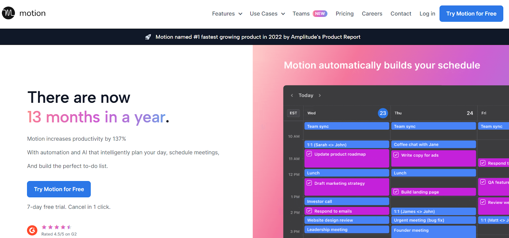
Task: Open the 1:1 (James <> John) event
Action: pos(434,211)
